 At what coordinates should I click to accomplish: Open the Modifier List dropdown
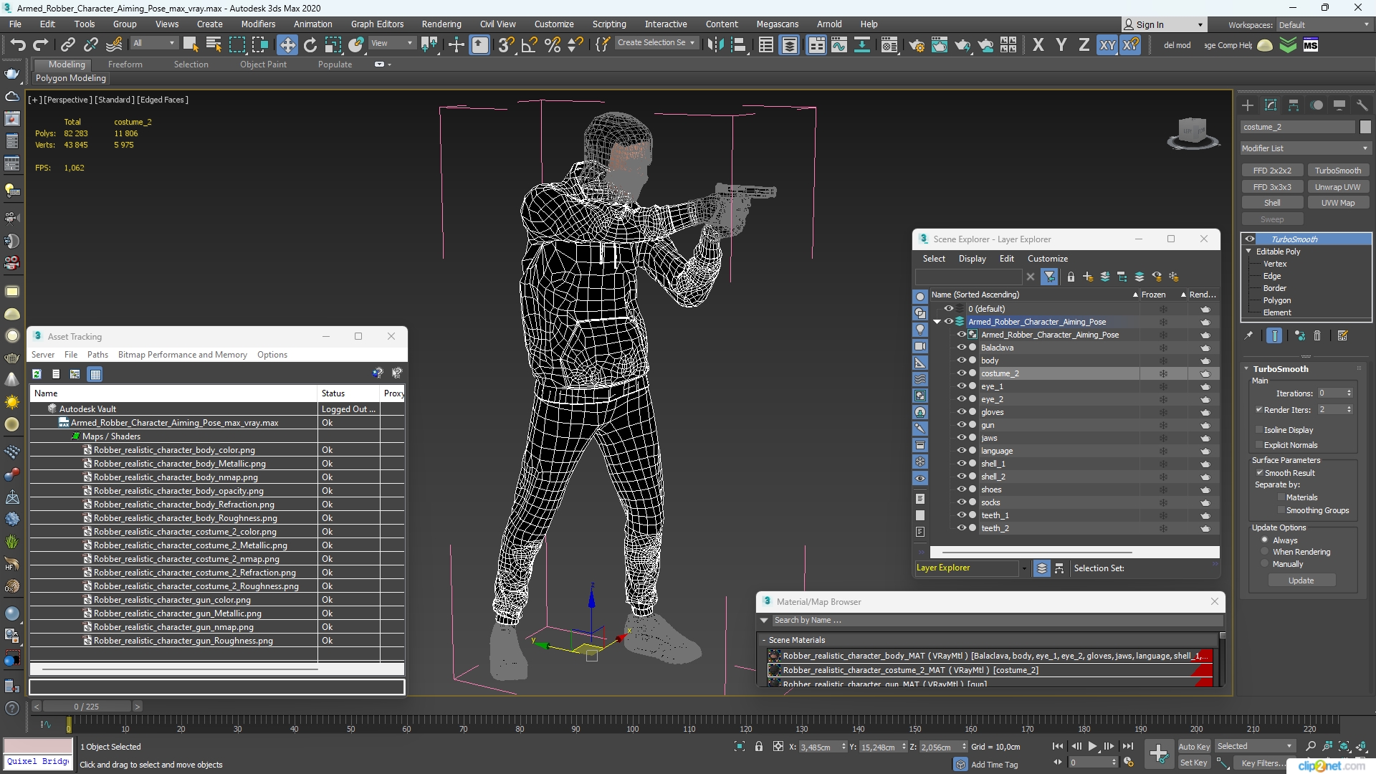(x=1306, y=148)
